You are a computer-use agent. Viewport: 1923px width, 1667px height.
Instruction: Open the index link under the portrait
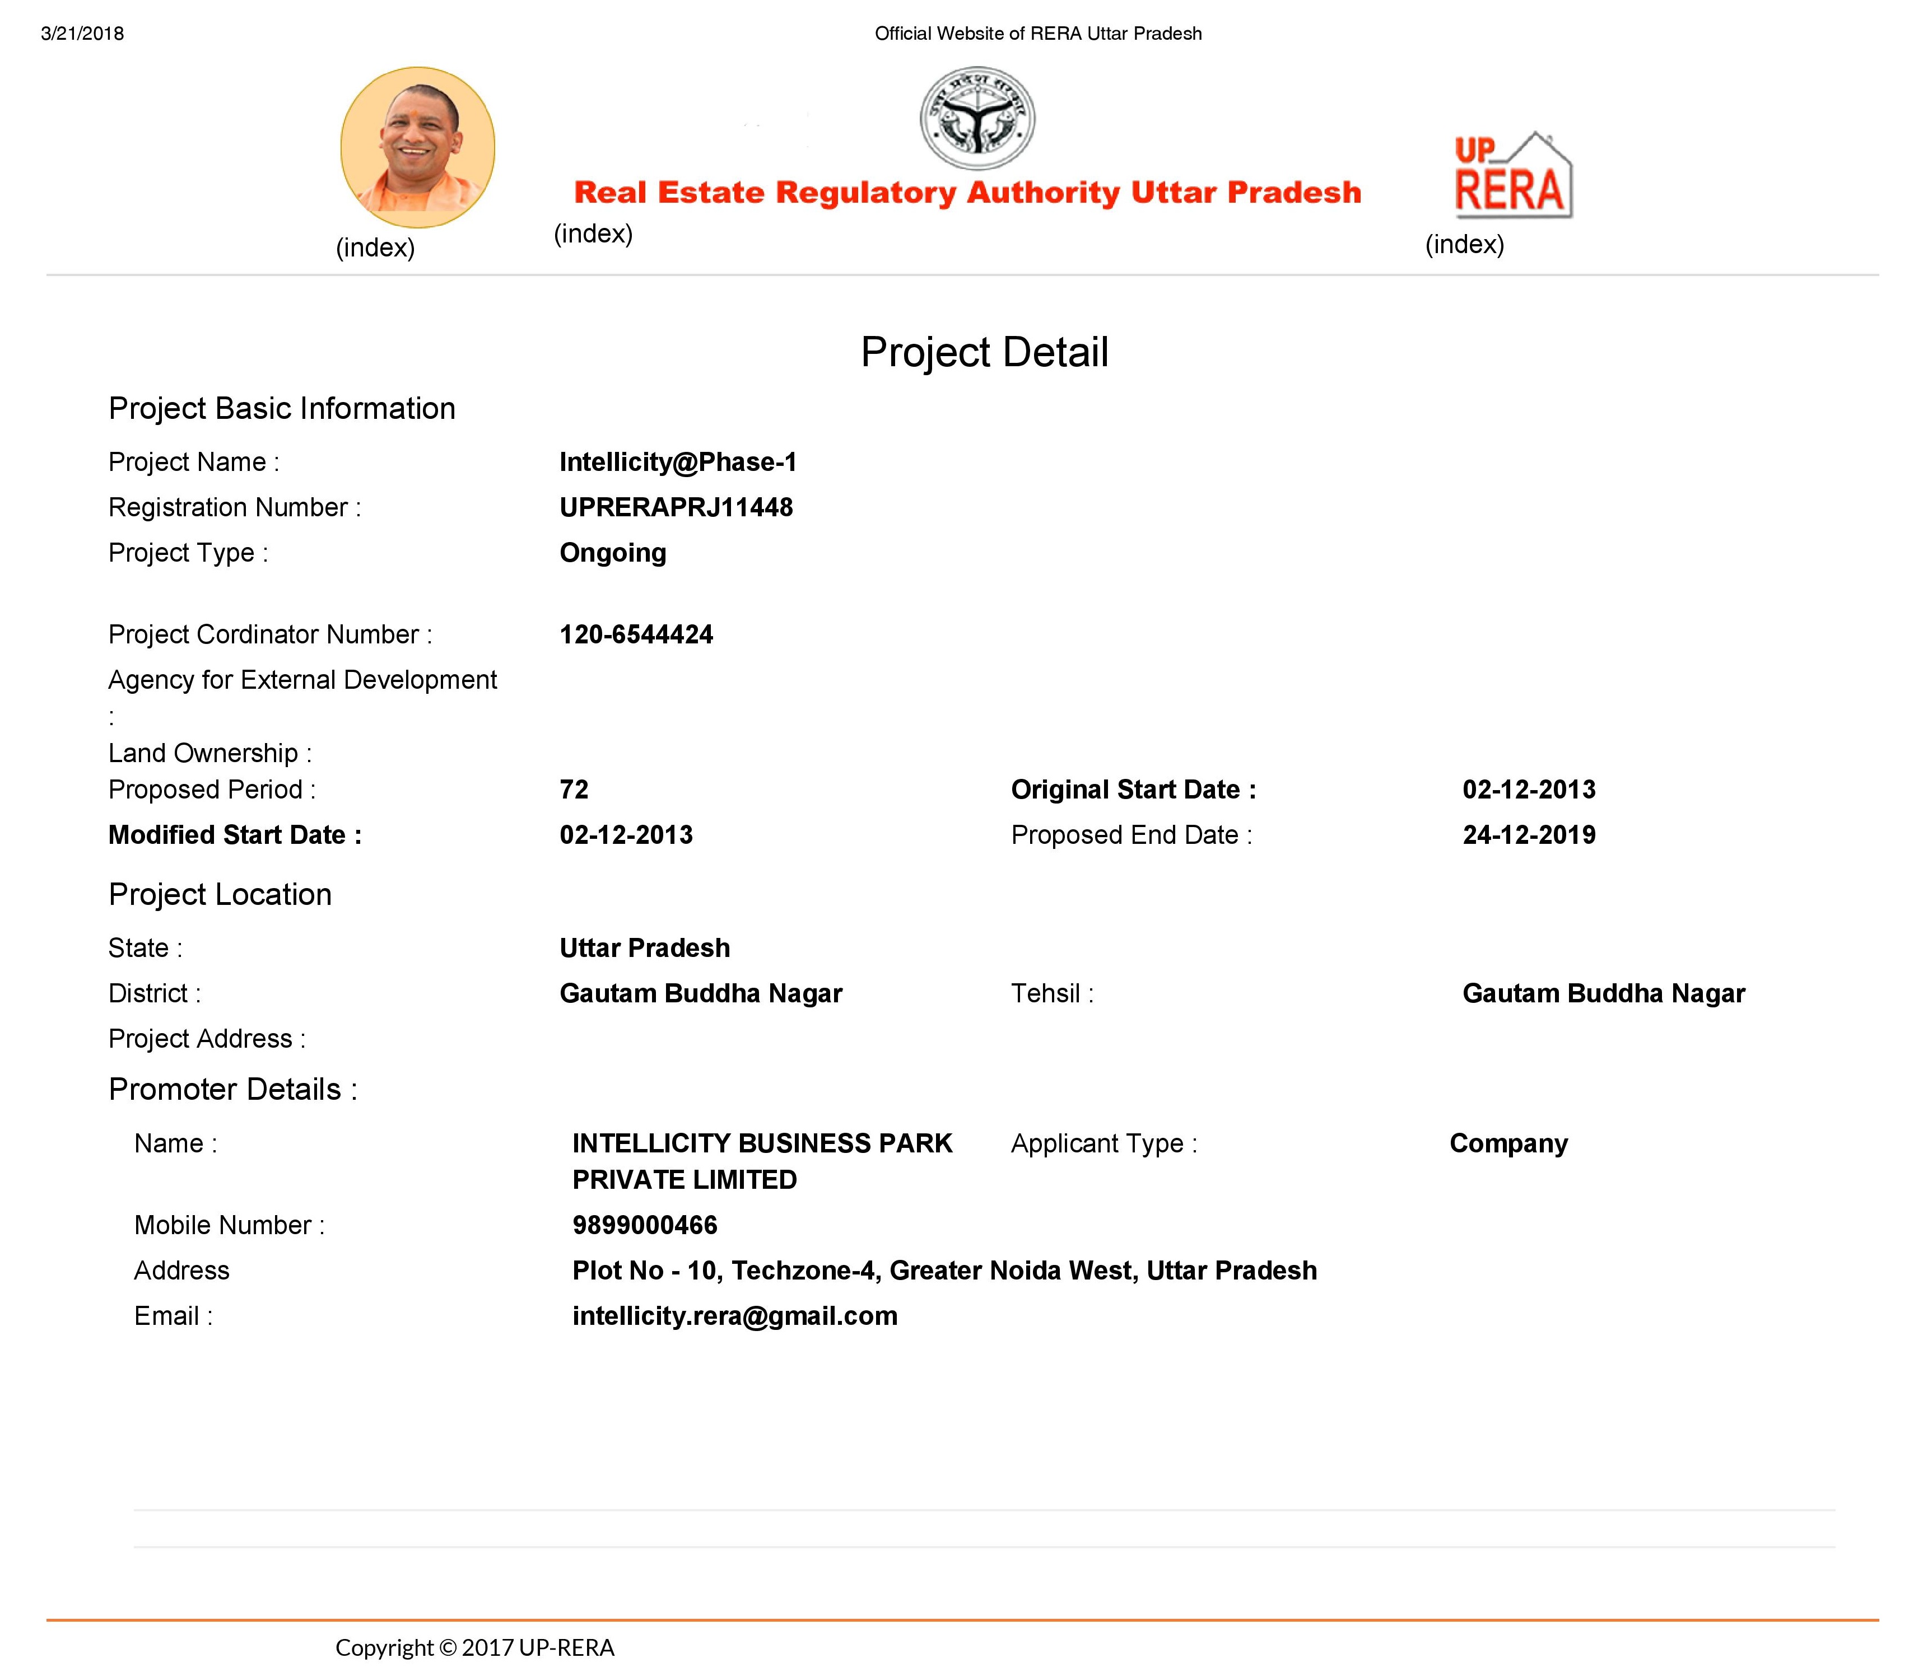click(x=375, y=249)
